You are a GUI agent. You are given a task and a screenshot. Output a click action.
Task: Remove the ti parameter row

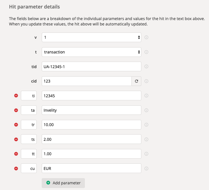[16, 96]
